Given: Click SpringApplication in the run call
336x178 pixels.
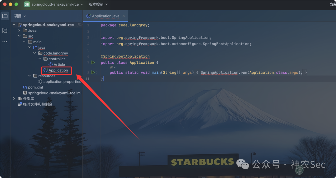Looking at the screenshot, I should pyautogui.click(x=220, y=72).
